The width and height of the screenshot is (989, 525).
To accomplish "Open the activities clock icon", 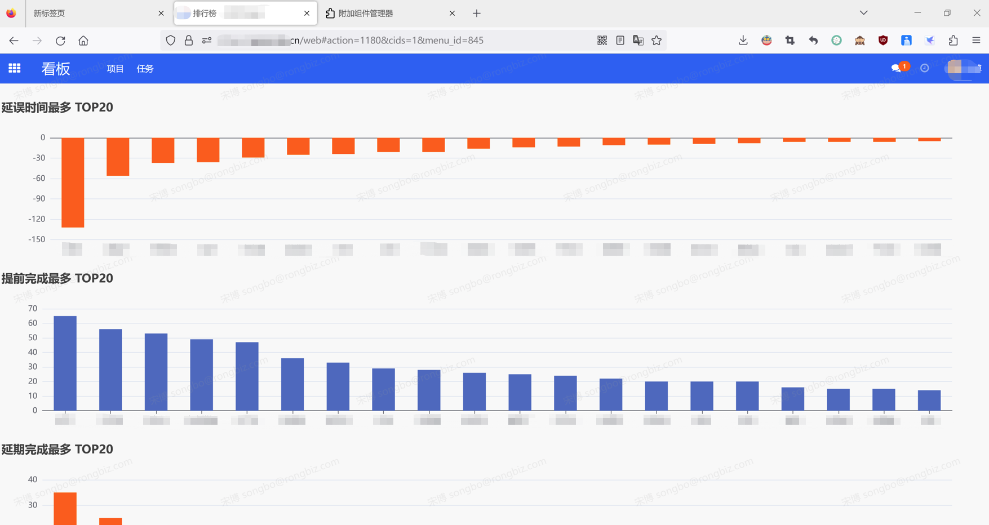I will click(x=925, y=68).
